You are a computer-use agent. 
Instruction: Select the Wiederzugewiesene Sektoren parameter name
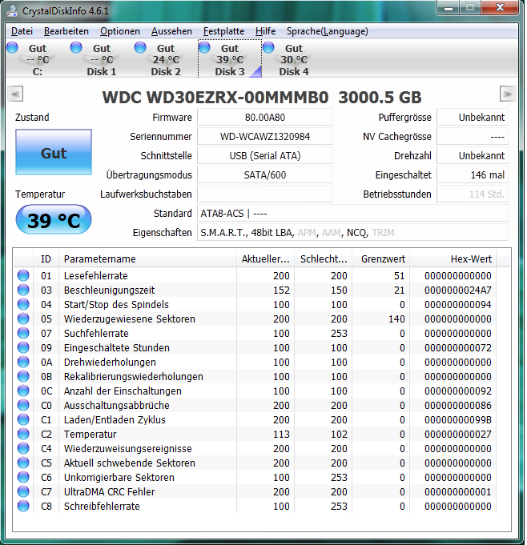point(130,319)
